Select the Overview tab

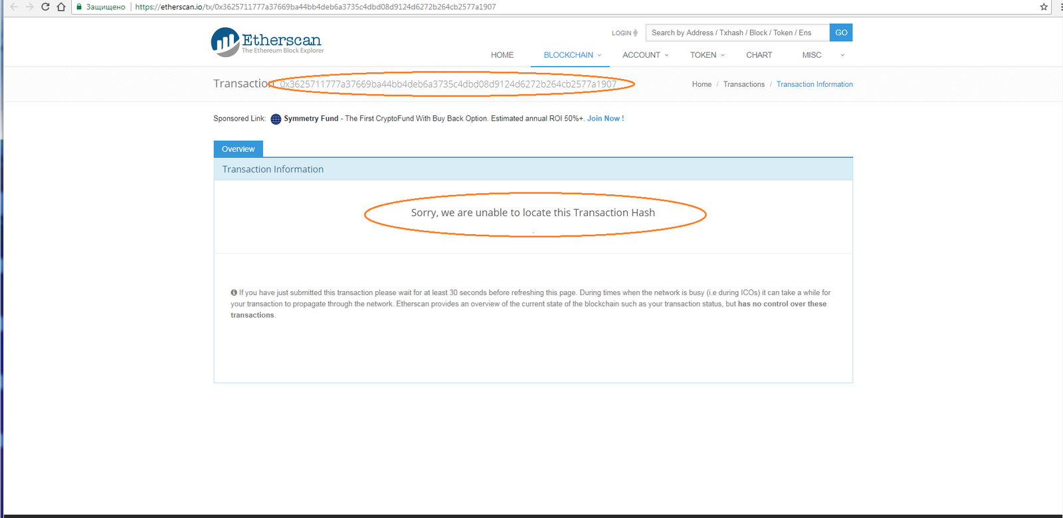[239, 149]
